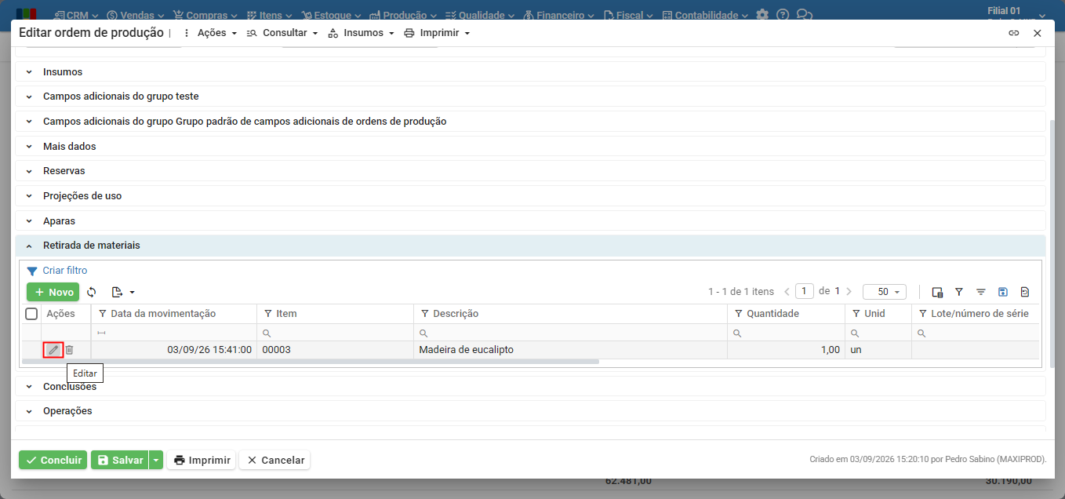
Task: Copy the link using the chain icon
Action: (1014, 33)
